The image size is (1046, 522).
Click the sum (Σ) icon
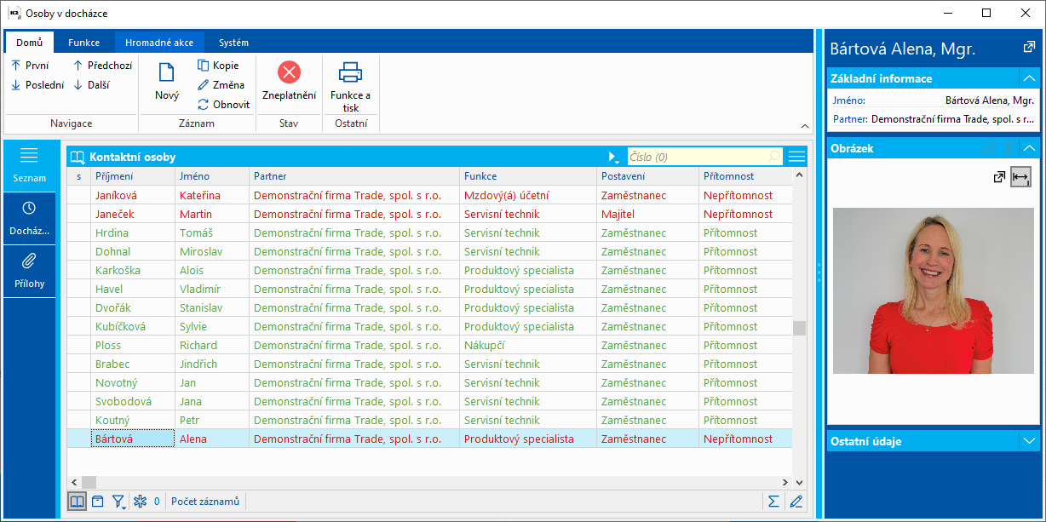(x=773, y=502)
